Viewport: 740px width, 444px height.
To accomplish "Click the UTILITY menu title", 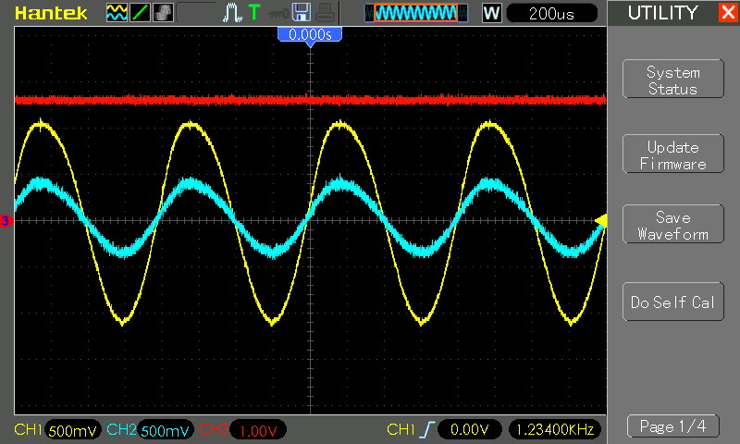I will click(x=662, y=13).
